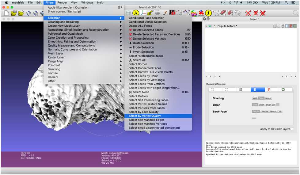Set Shading to Vert
This screenshot has width=300, height=175.
coord(255,98)
